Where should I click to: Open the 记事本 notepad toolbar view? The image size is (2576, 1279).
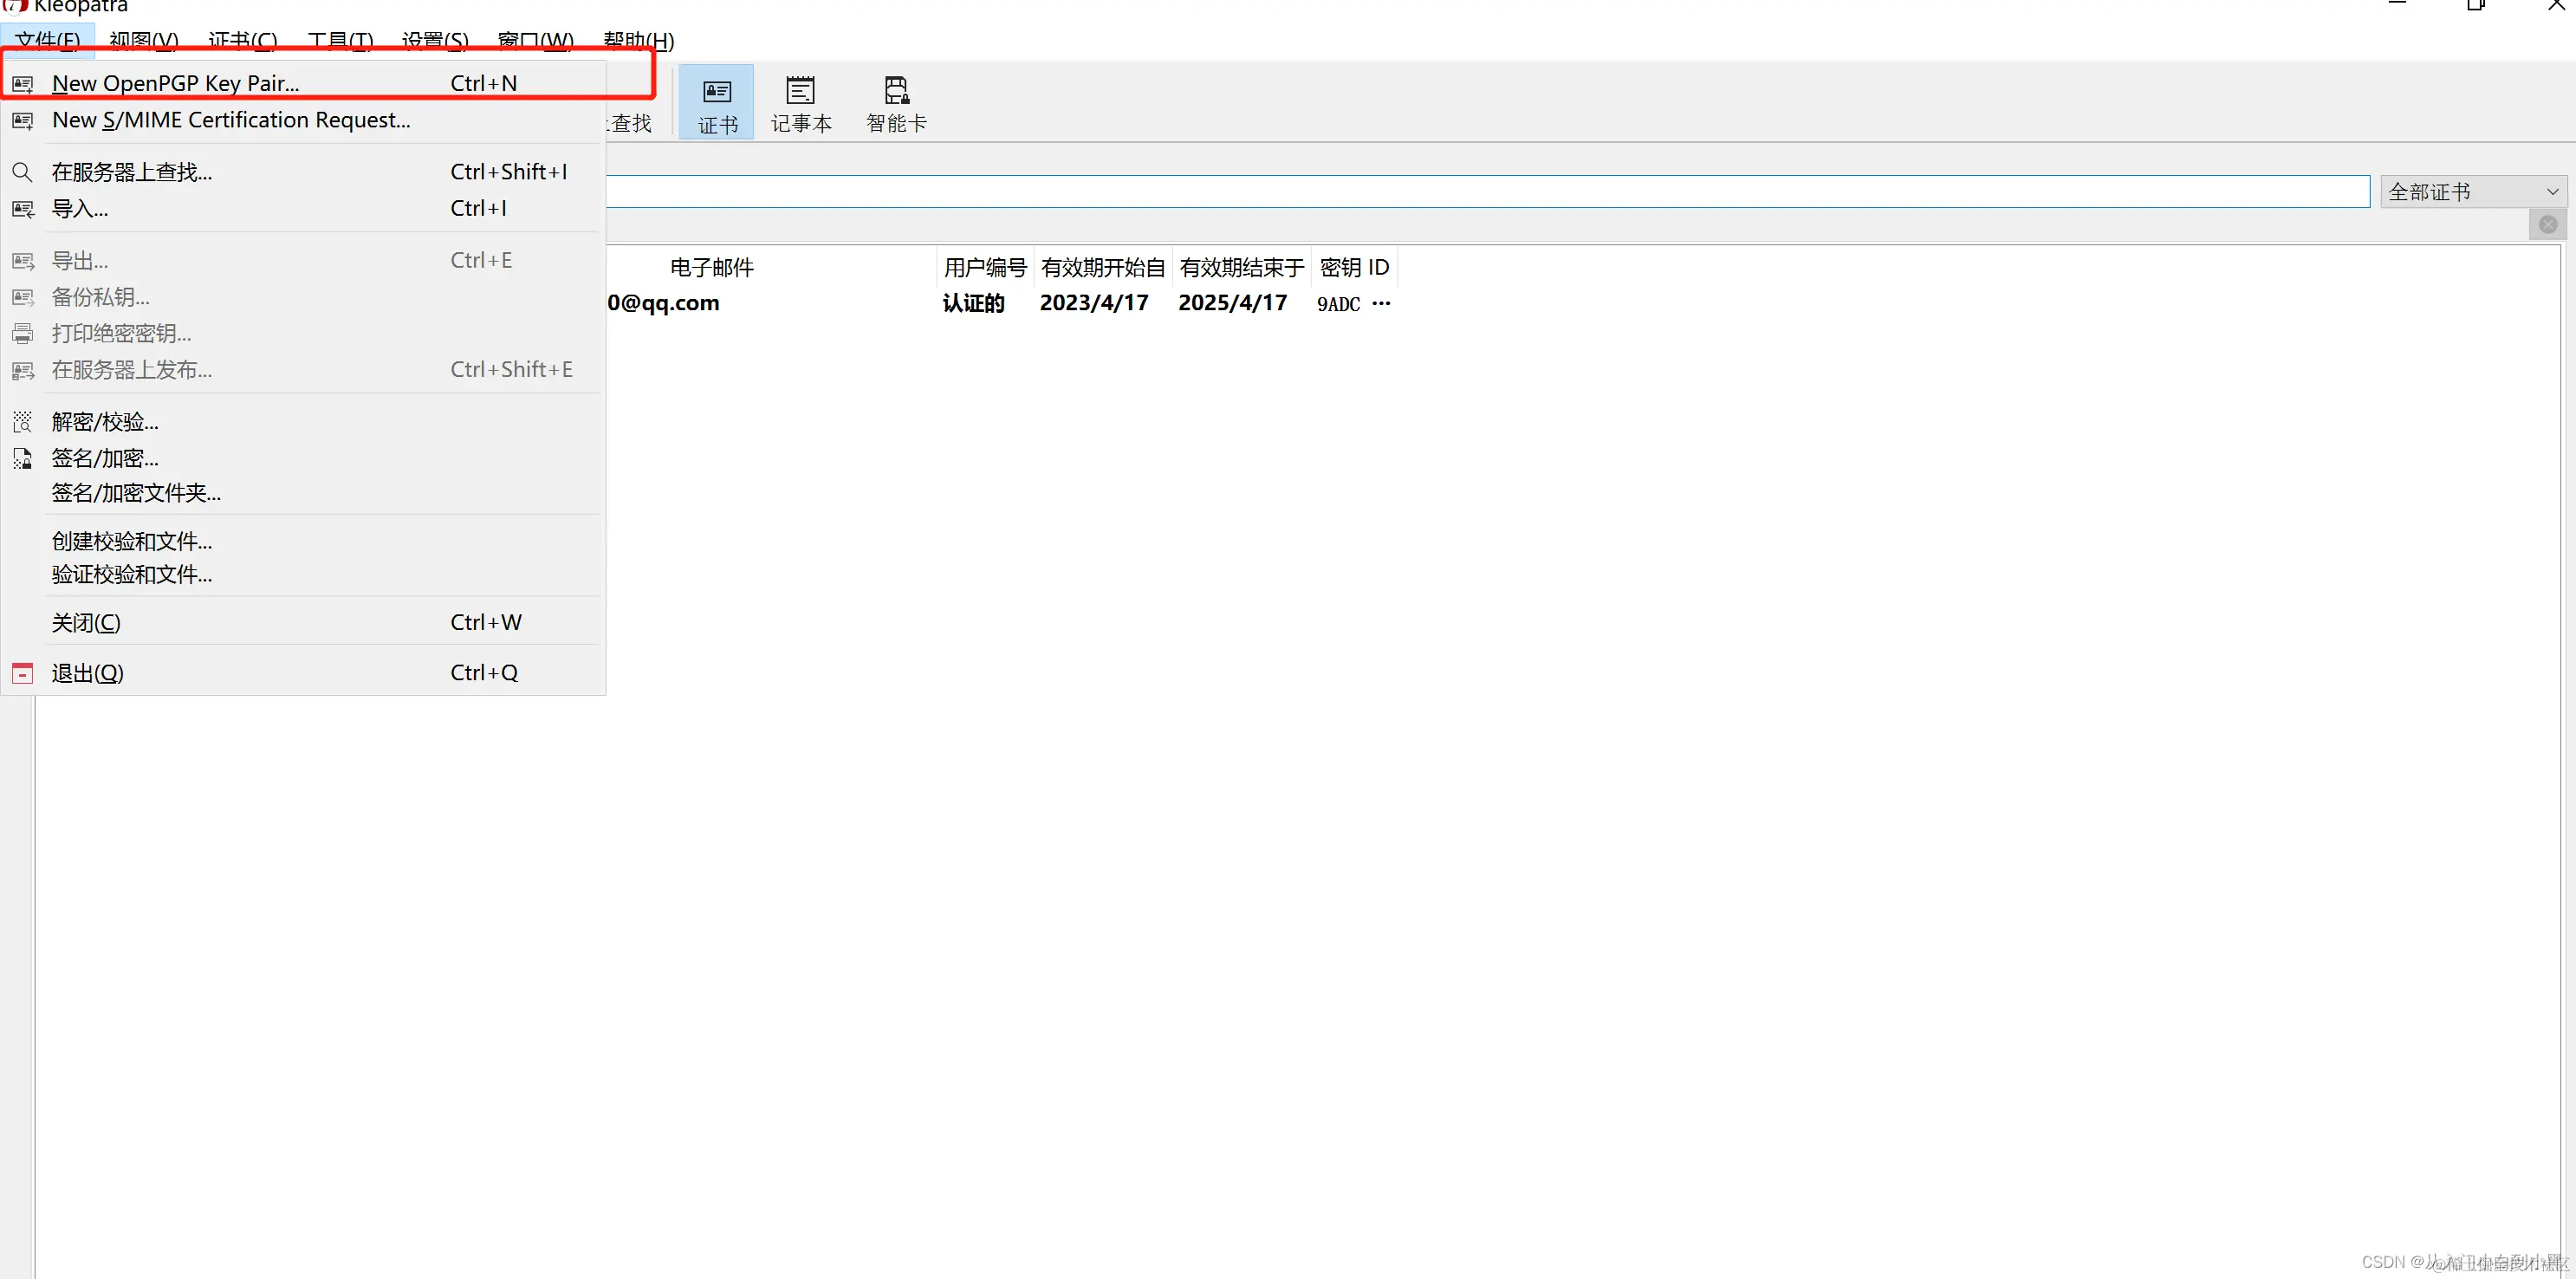pos(801,102)
